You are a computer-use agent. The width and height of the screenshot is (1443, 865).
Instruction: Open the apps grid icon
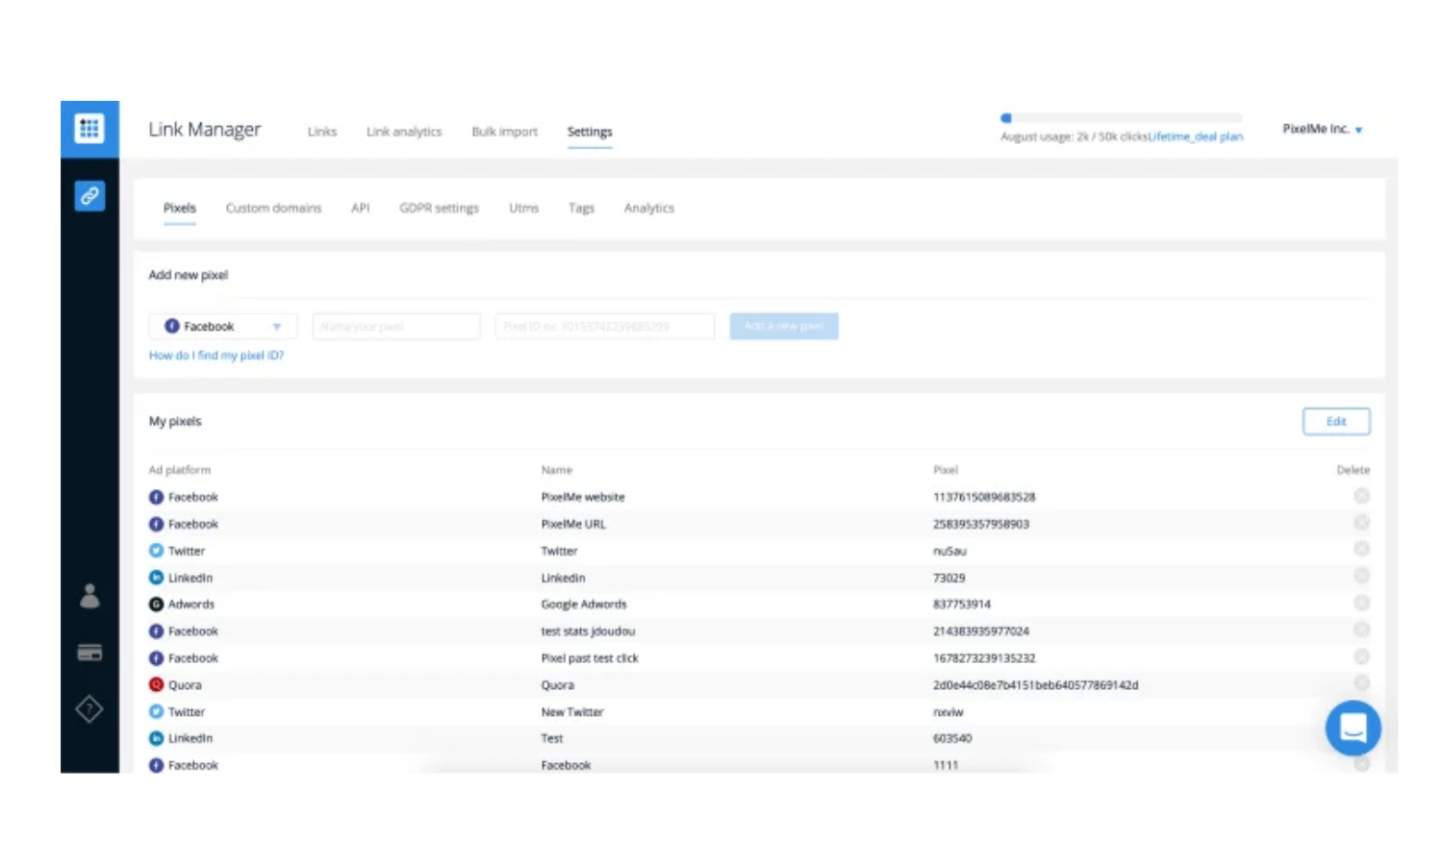[89, 129]
